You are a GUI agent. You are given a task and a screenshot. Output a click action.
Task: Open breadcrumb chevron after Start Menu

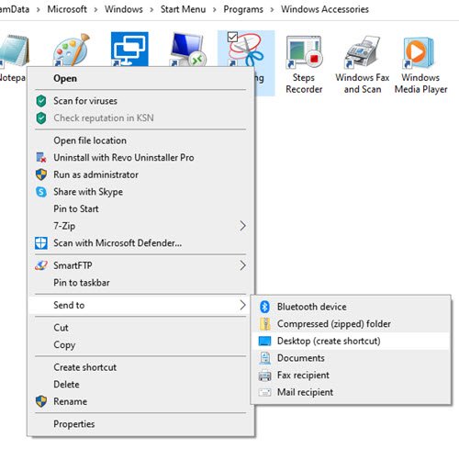215,9
